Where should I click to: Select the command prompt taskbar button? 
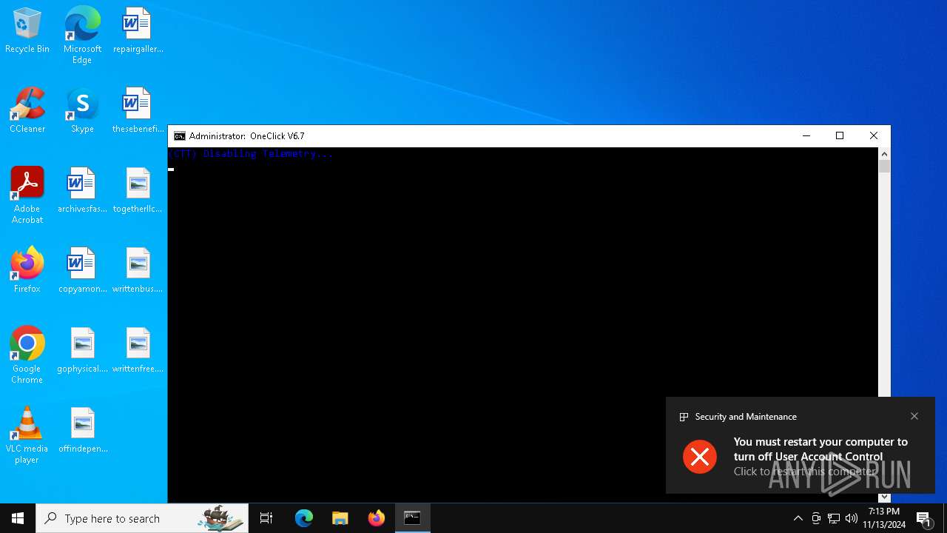click(412, 518)
